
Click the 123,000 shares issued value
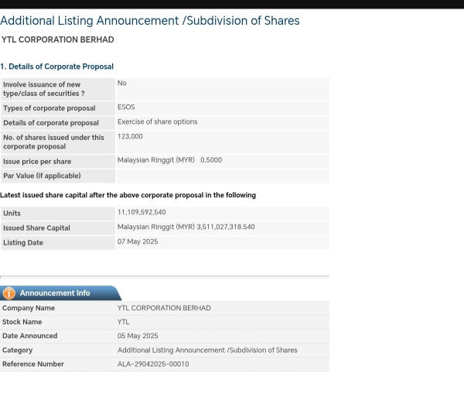click(x=130, y=136)
